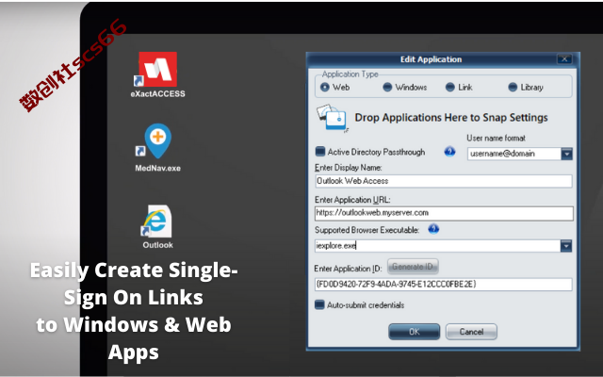The width and height of the screenshot is (603, 377).
Task: Click the Drop Applications snap settings icon
Action: click(x=332, y=118)
